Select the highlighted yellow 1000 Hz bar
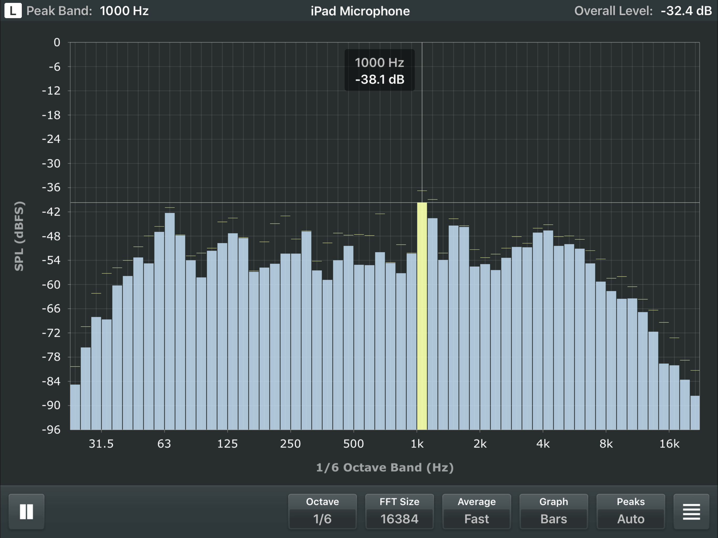Screen dimensions: 718x538 click(422, 316)
